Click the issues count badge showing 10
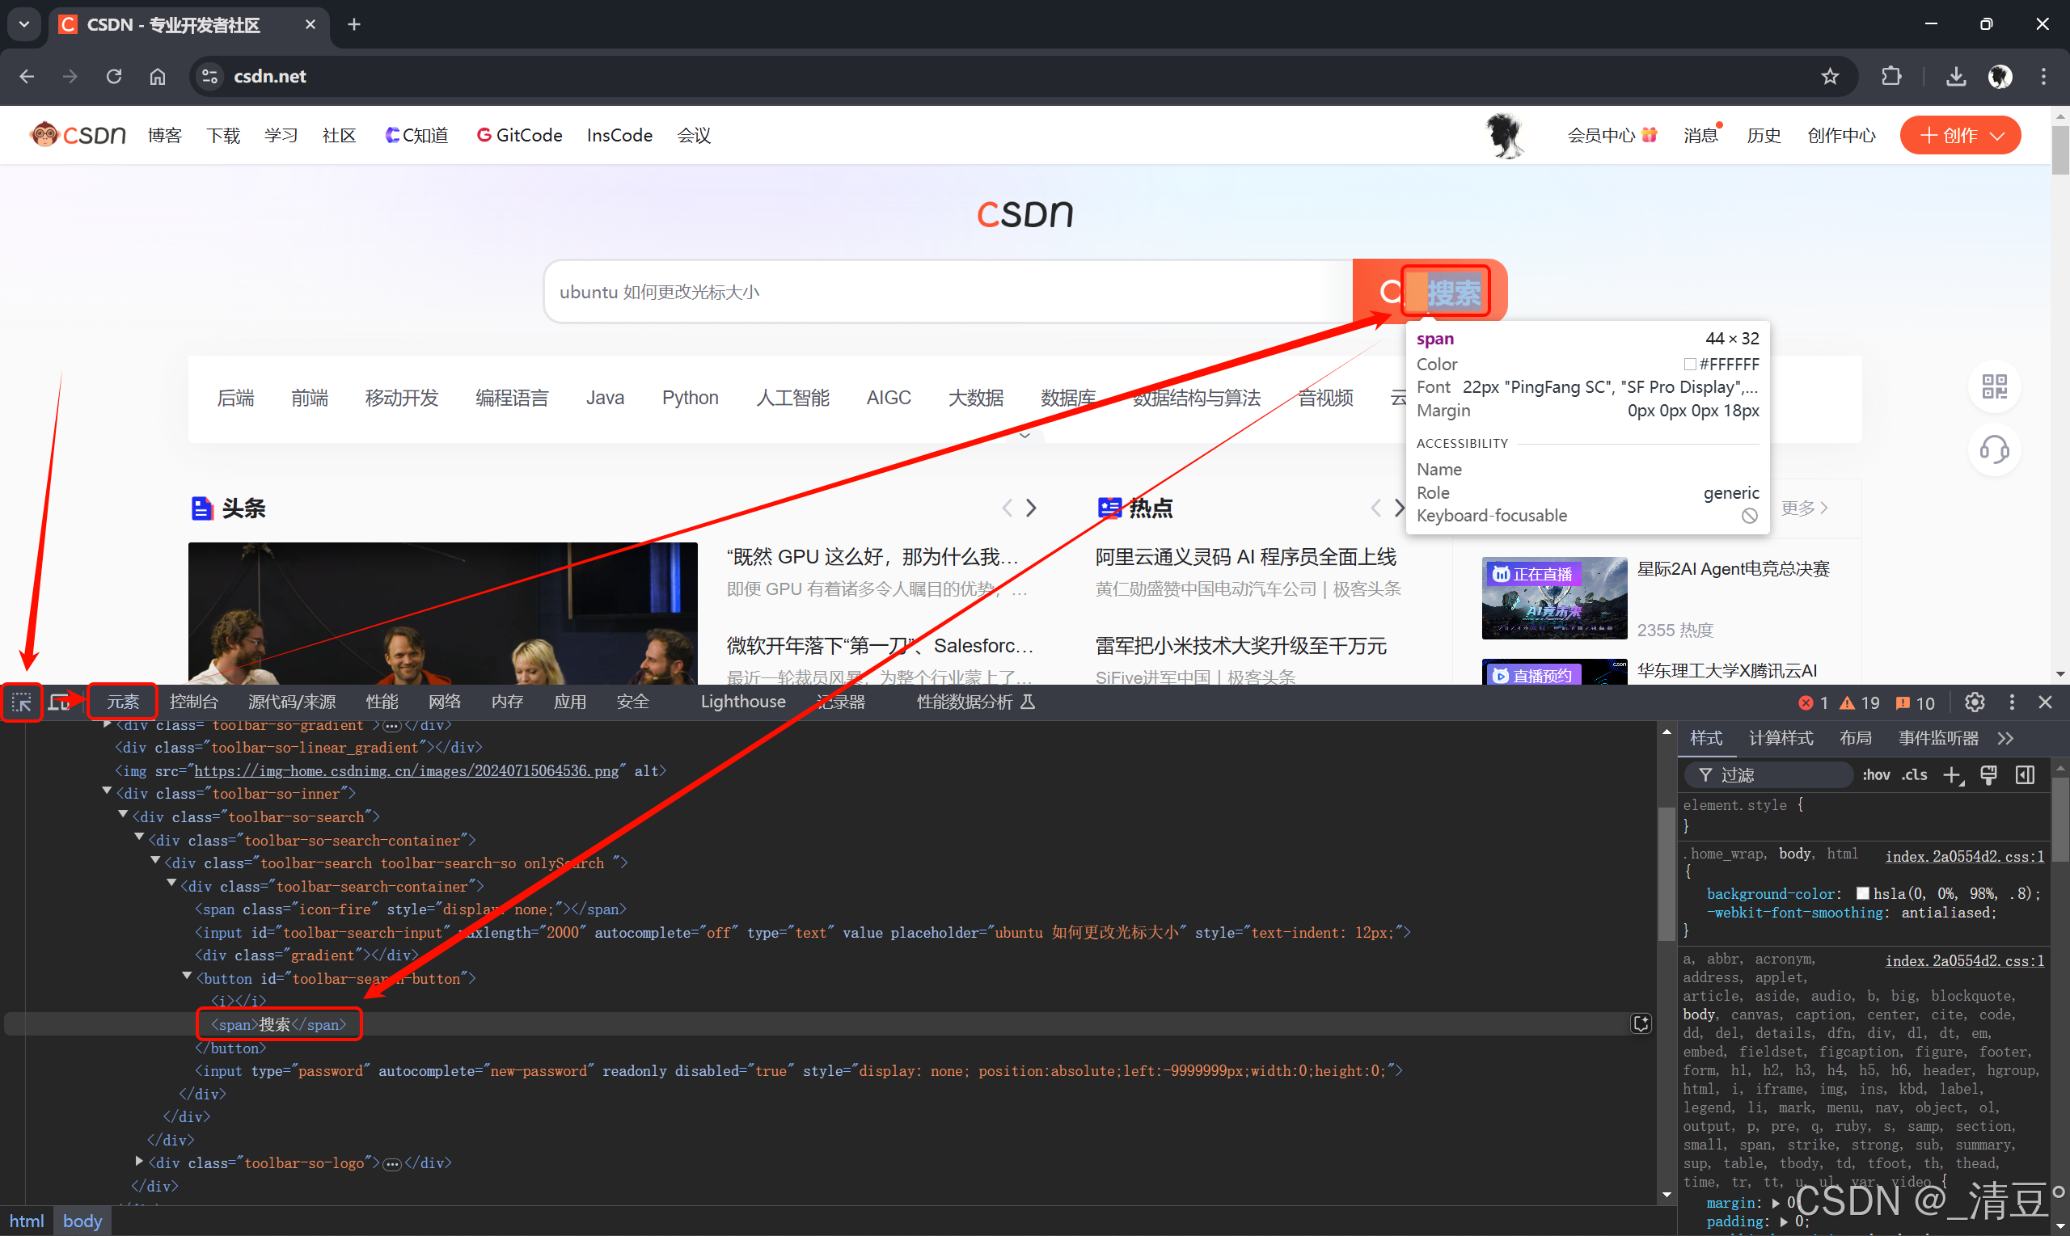 point(1915,703)
